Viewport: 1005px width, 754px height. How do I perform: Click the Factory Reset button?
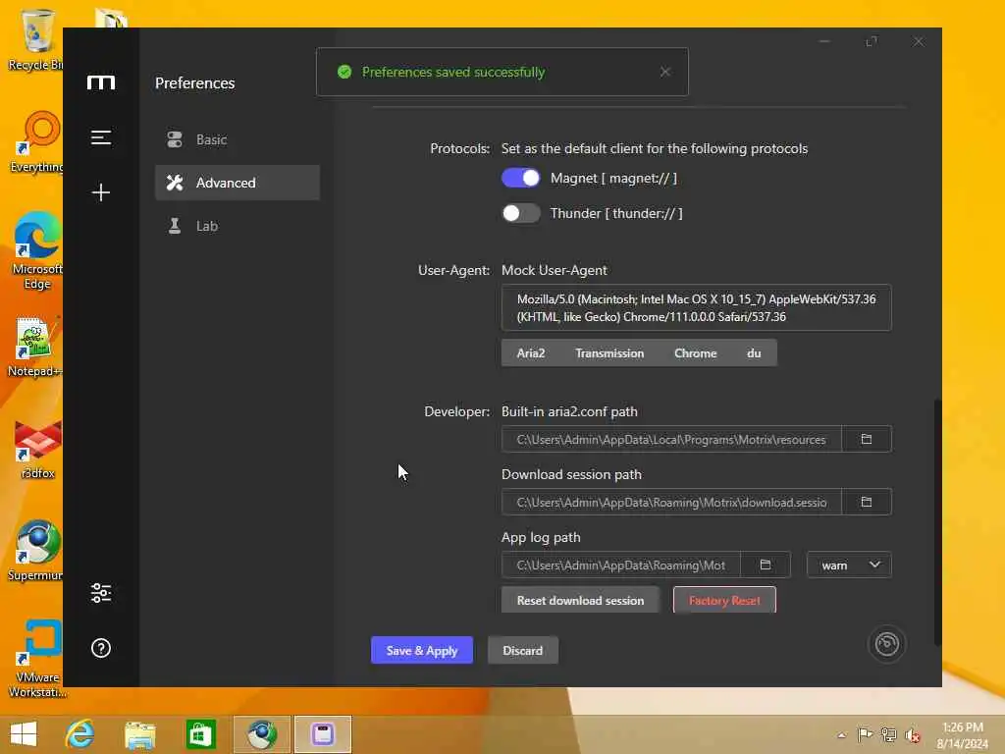coord(724,600)
